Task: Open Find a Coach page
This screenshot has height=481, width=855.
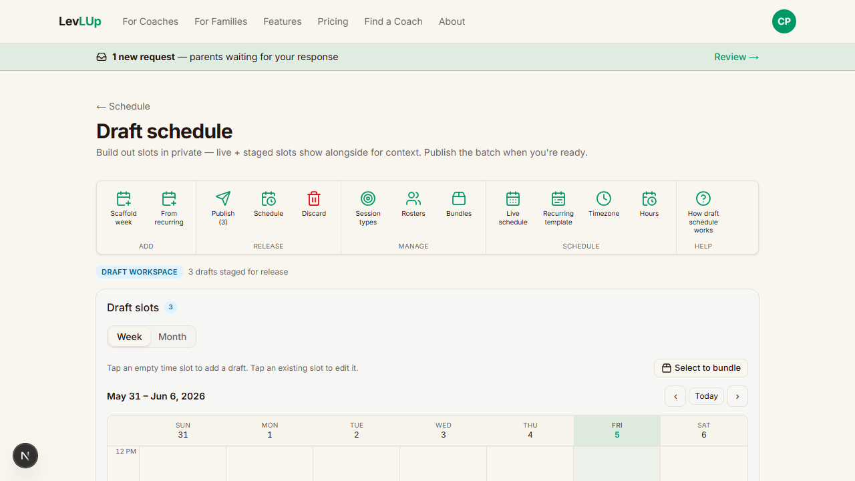Action: tap(393, 21)
